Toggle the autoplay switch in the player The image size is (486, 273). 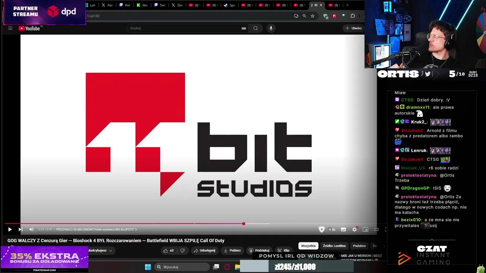[332, 229]
